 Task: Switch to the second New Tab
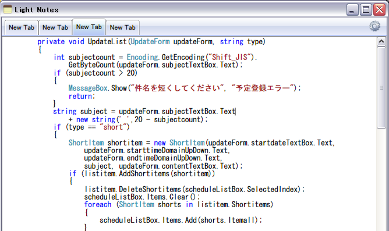55,27
